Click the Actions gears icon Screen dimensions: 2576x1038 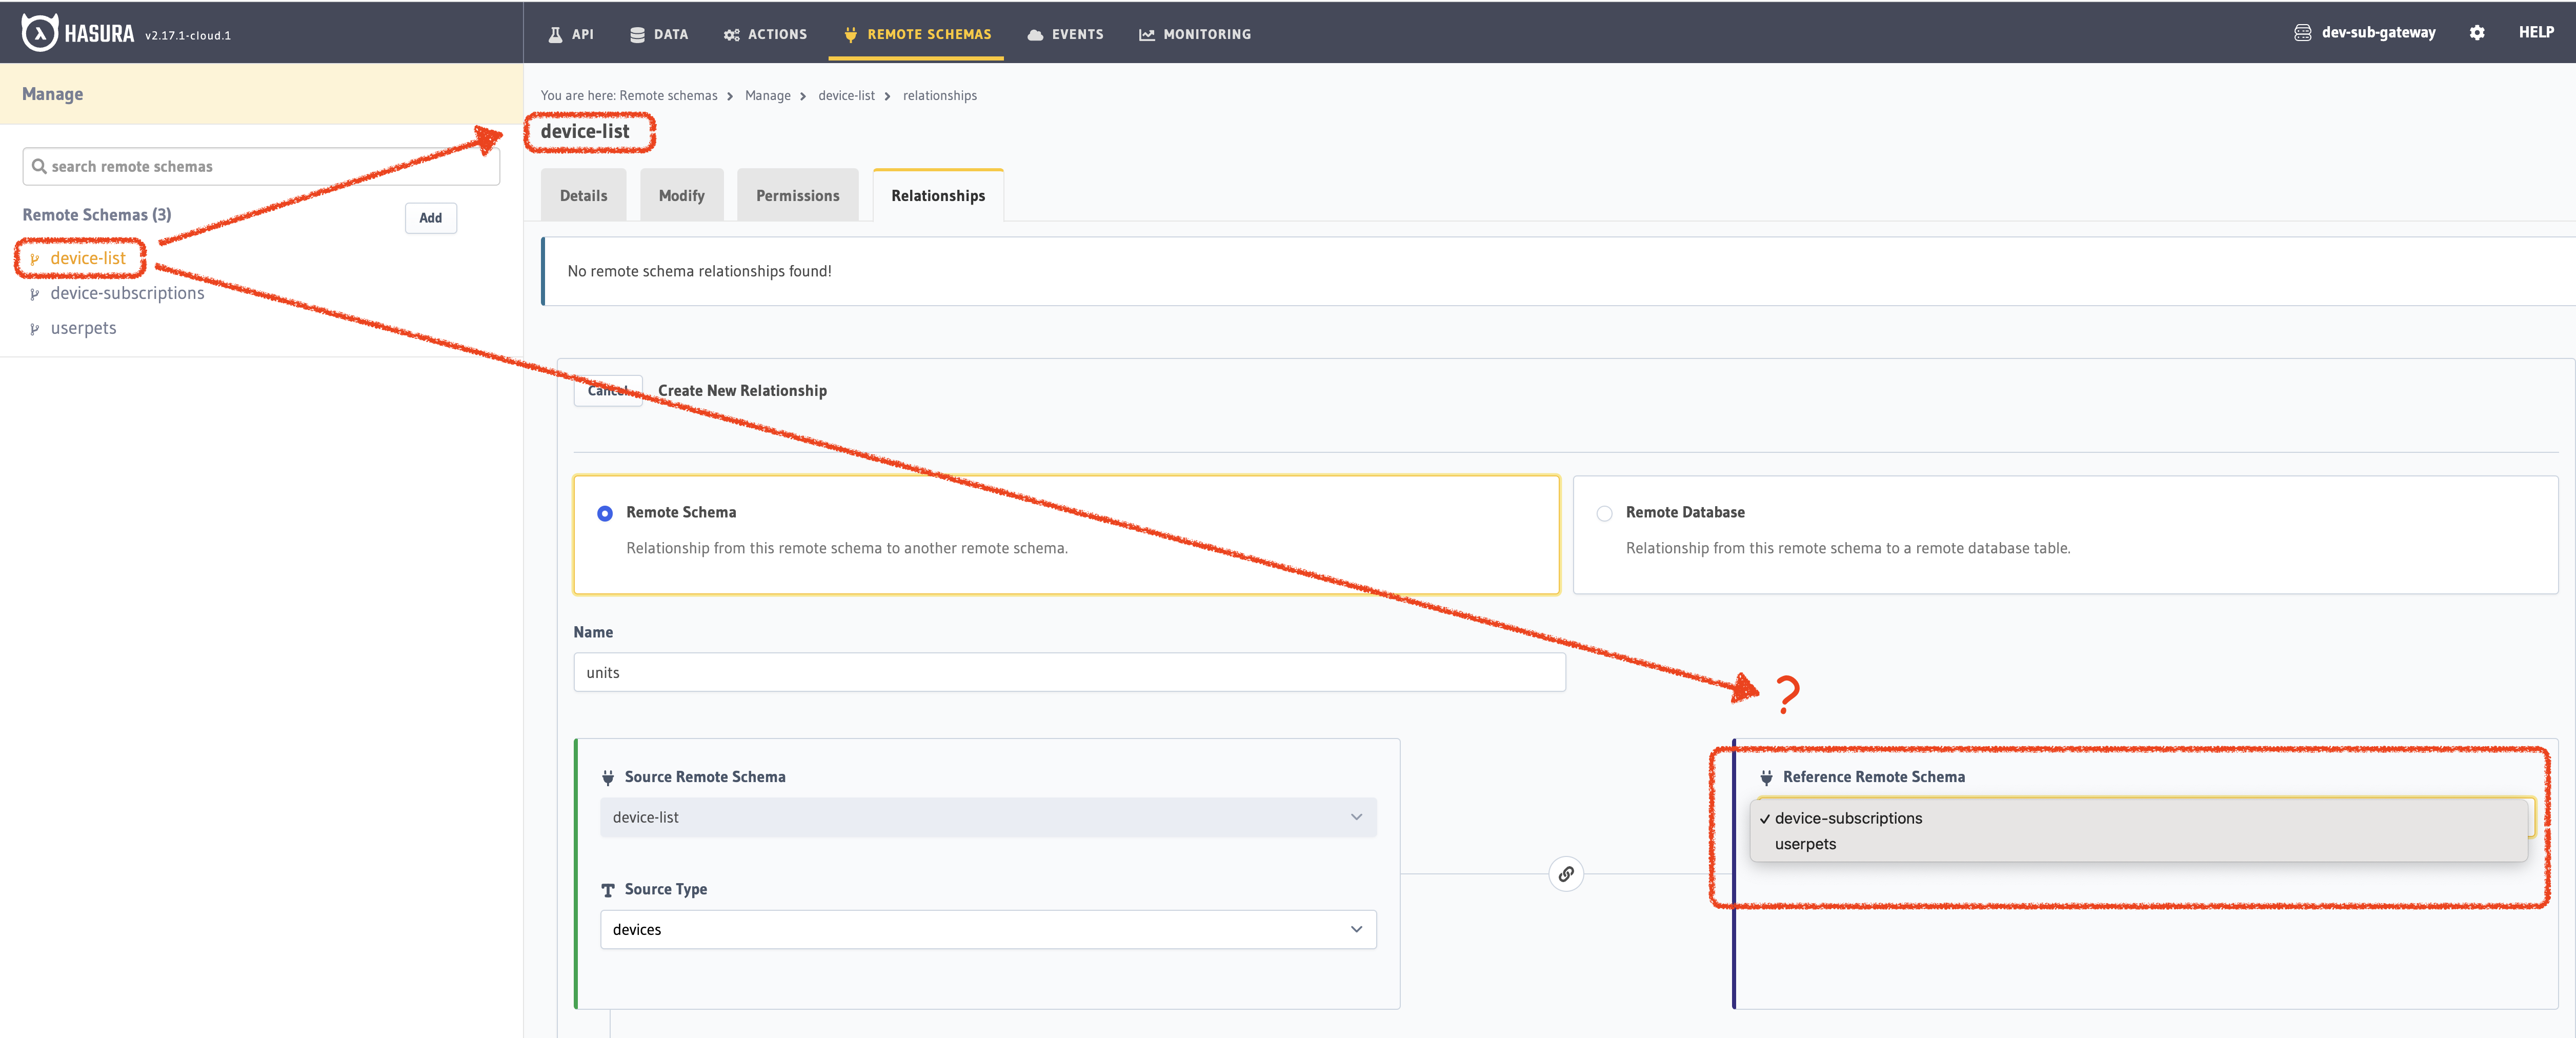coord(732,34)
